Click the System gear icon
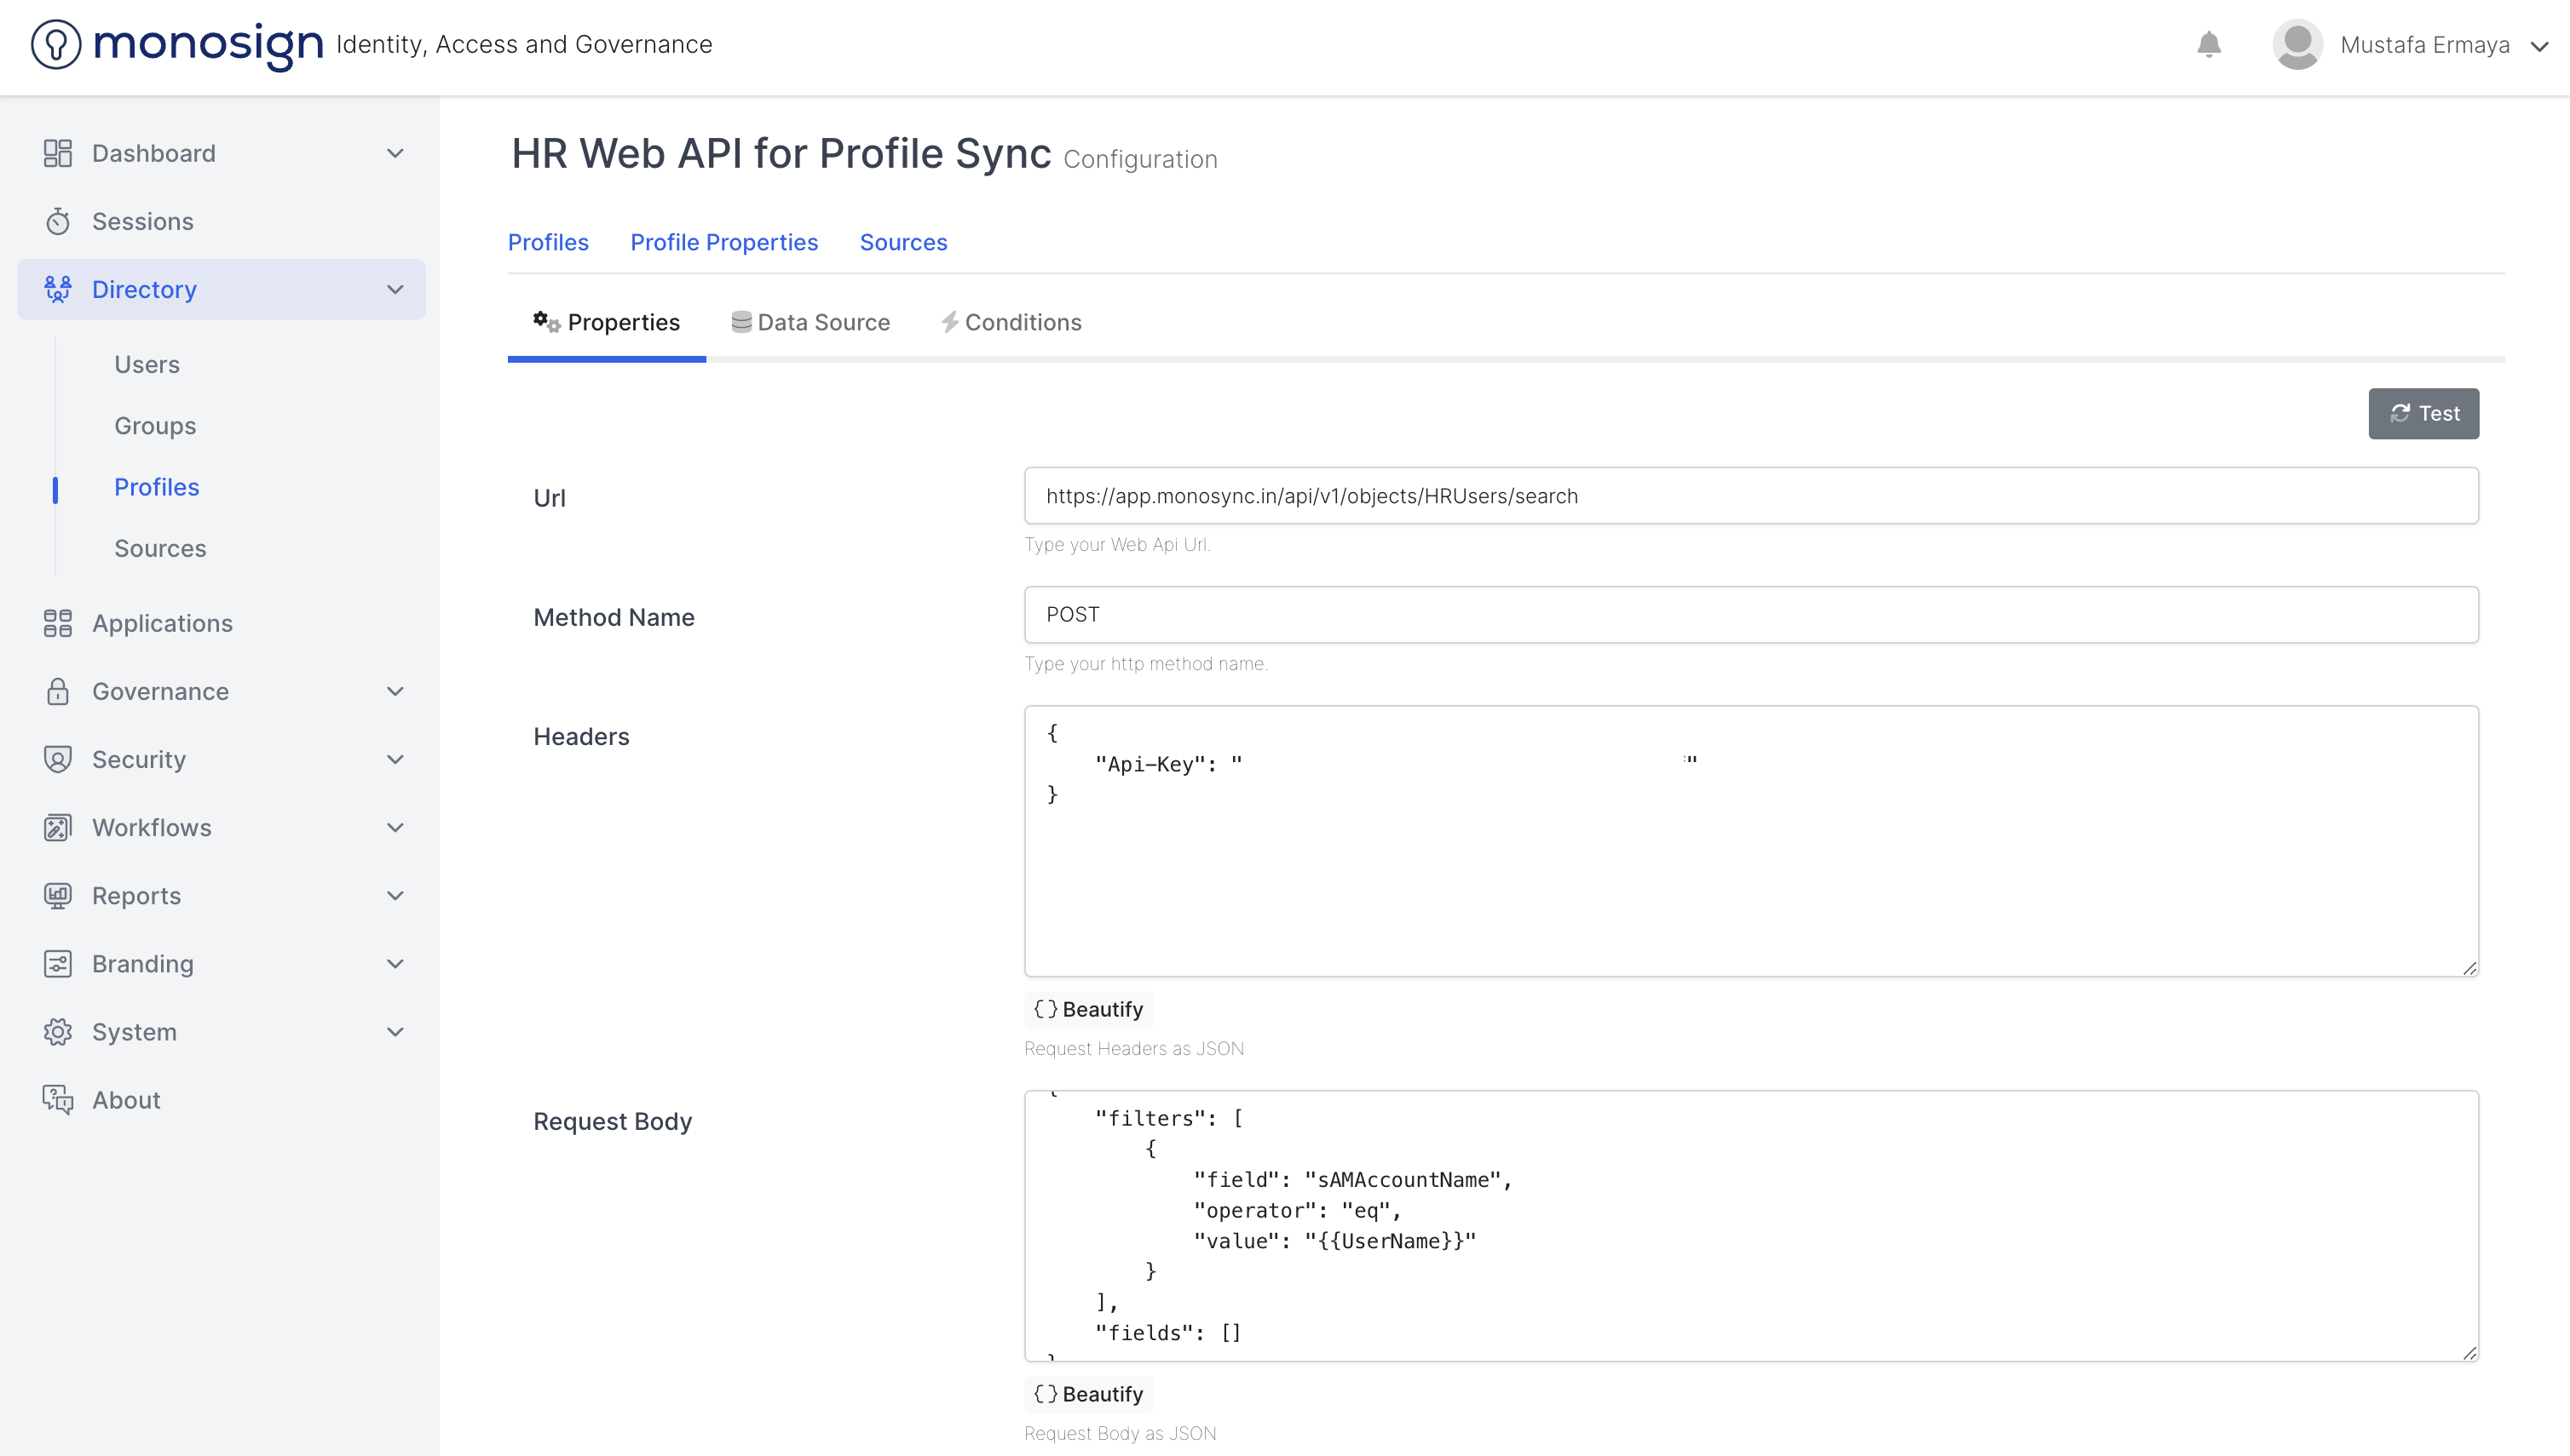The width and height of the screenshot is (2570, 1456). 58,1031
